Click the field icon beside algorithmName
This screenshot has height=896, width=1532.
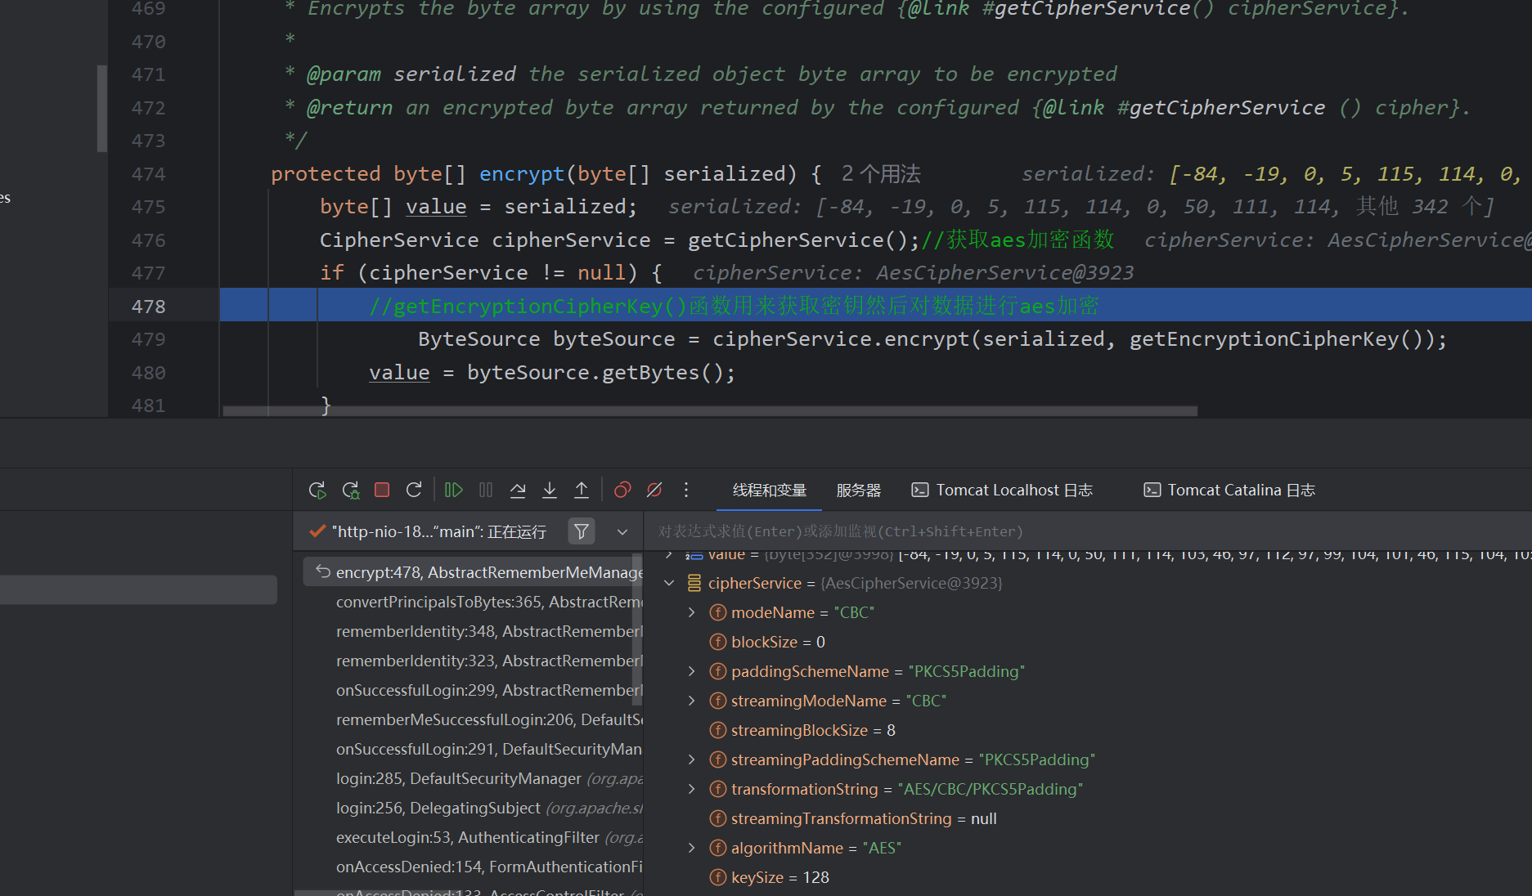coord(718,848)
